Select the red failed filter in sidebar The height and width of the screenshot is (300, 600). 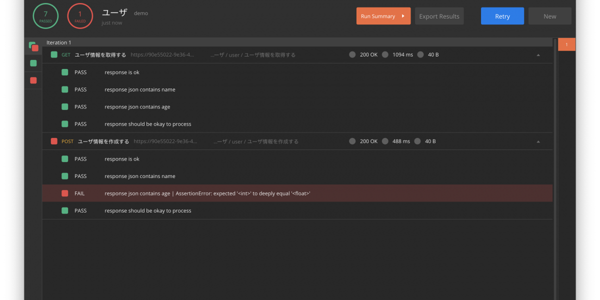click(33, 80)
